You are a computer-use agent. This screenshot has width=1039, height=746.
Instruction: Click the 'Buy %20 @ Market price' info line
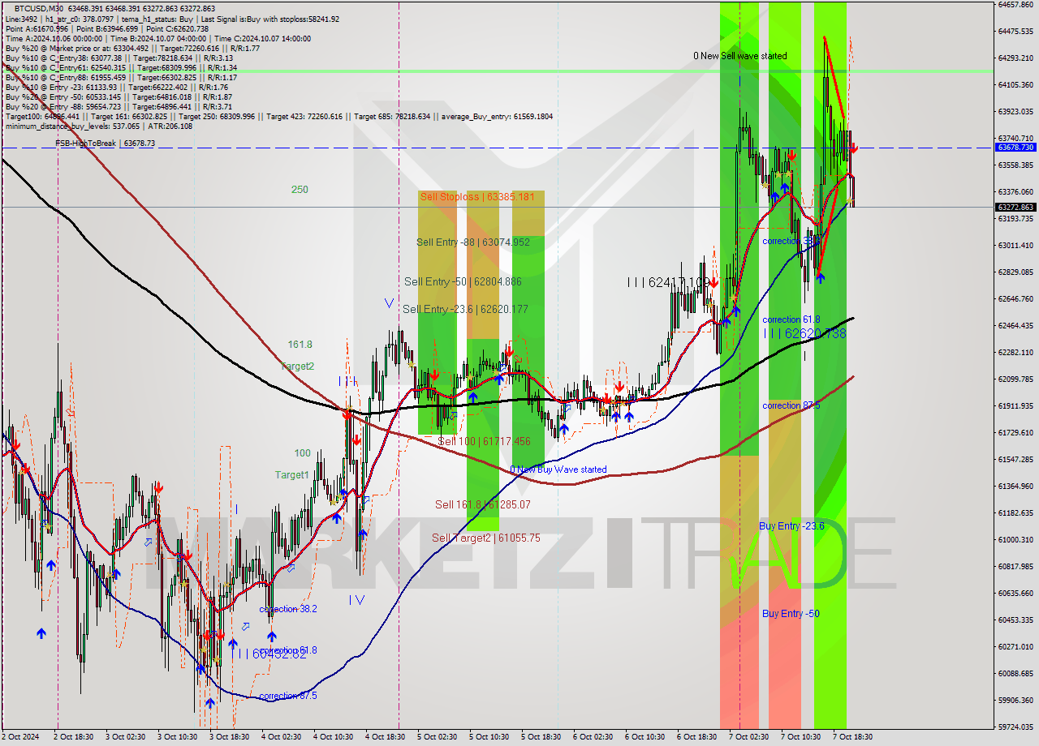pyautogui.click(x=132, y=48)
